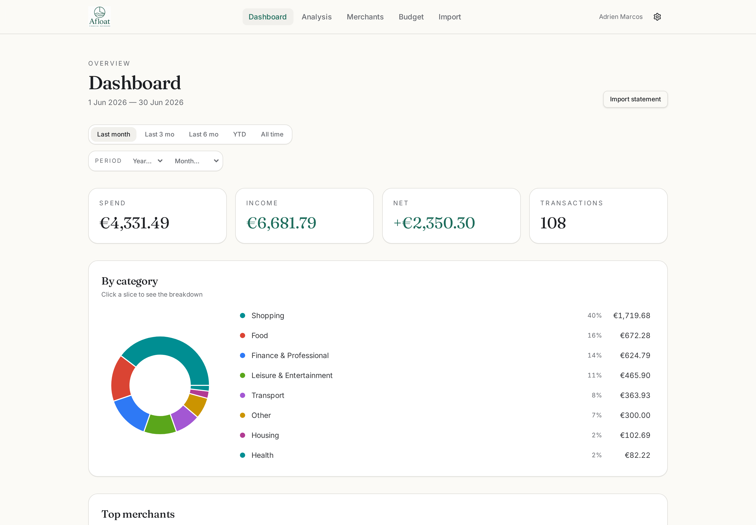Screen dimensions: 756x525
Task: Click the Health legend color dot
Action: pos(243,455)
